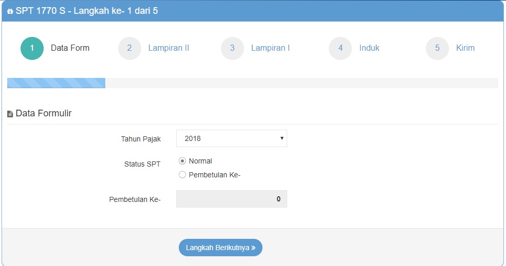
Task: Go to the step 4 number circle
Action: (340, 48)
